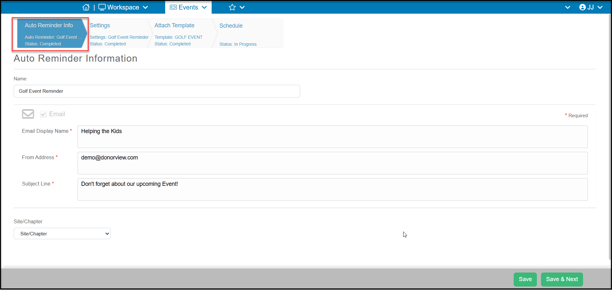Screen dimensions: 612x290
Task: Expand the favorites star chevron
Action: point(242,7)
